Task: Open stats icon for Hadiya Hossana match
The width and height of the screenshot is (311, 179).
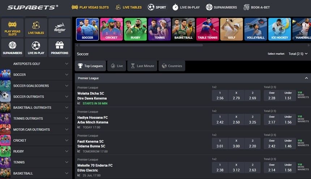Action: [79, 127]
